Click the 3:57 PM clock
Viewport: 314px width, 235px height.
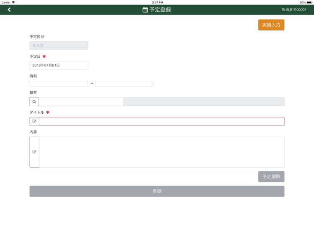(x=157, y=3)
